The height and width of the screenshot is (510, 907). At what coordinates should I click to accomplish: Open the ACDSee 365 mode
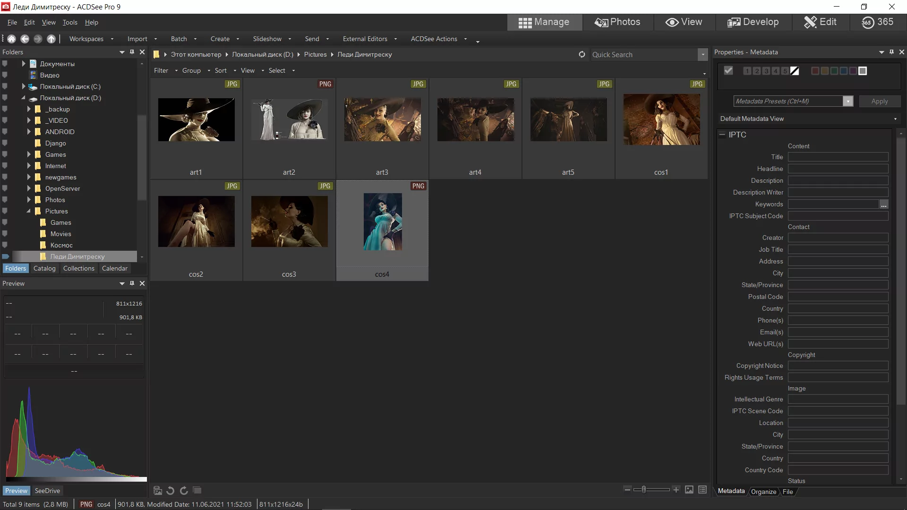(877, 22)
